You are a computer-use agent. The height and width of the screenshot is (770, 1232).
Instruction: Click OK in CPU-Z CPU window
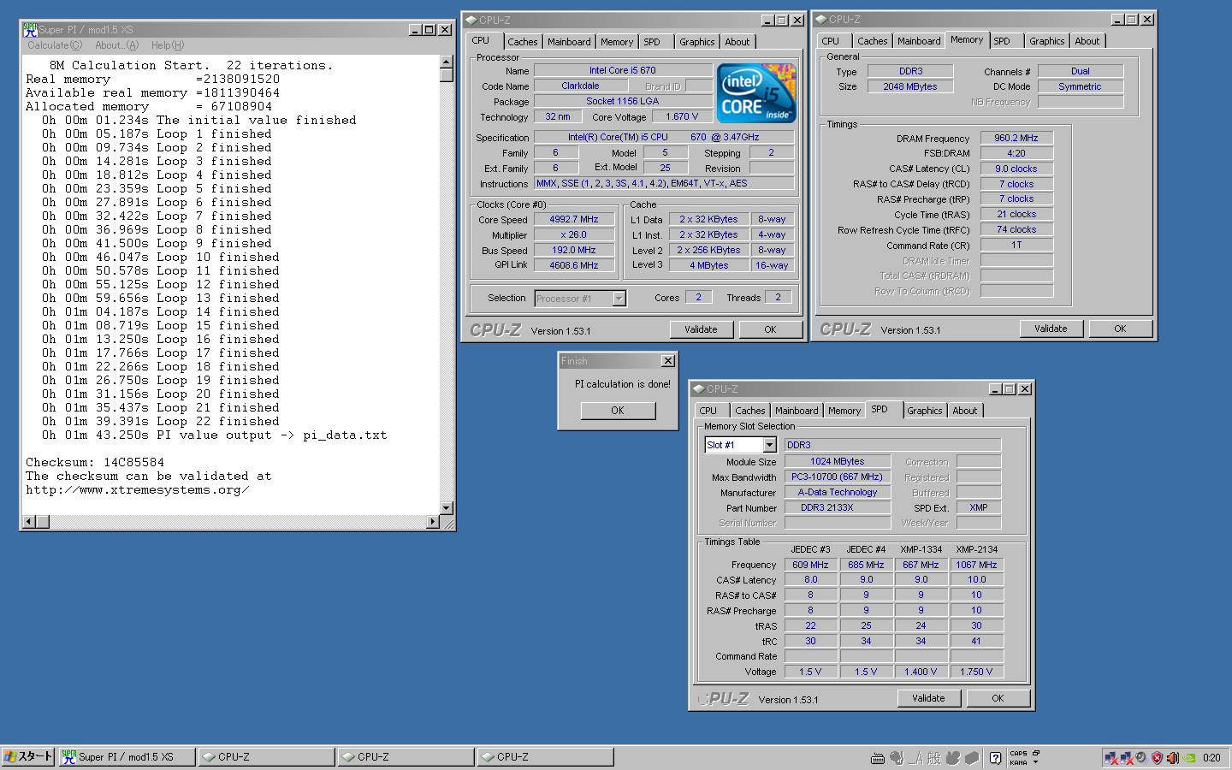[770, 329]
